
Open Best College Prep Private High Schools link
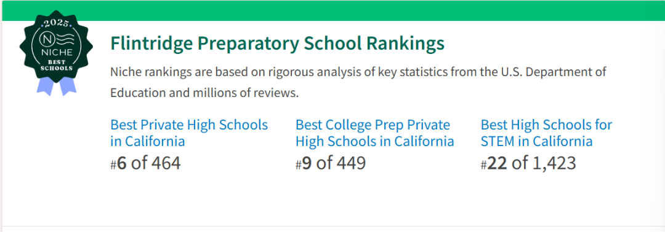tap(375, 133)
